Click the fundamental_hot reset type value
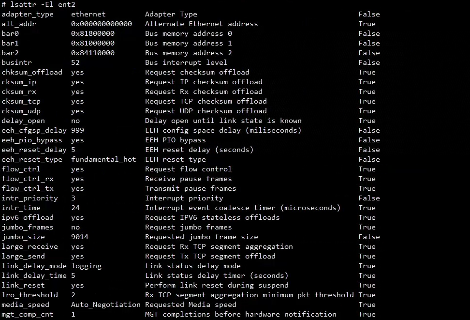Viewport: 470px width, 320px height. [x=103, y=159]
